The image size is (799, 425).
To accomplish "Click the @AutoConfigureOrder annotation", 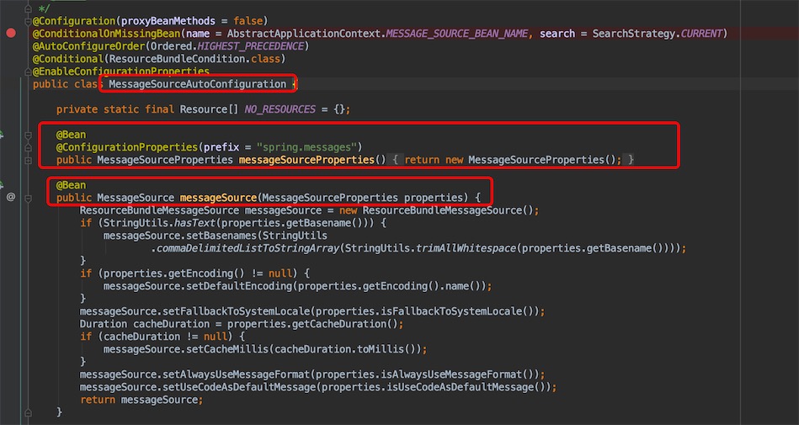I will click(88, 46).
